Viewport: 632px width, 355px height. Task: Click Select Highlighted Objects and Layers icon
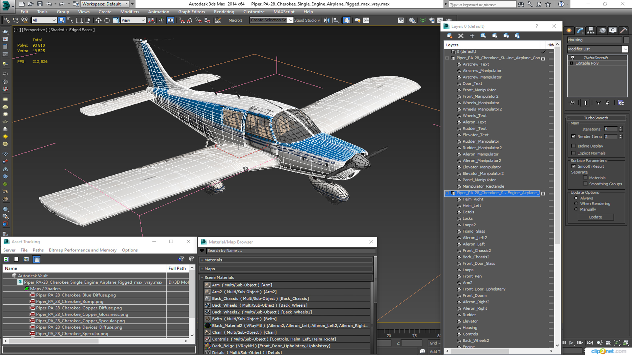pos(483,36)
